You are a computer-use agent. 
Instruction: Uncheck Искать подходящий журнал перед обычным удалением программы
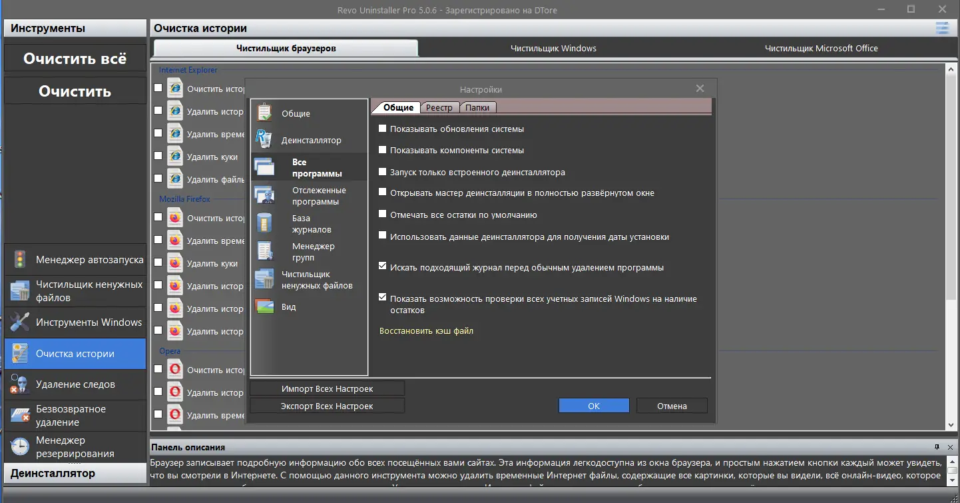pyautogui.click(x=383, y=266)
